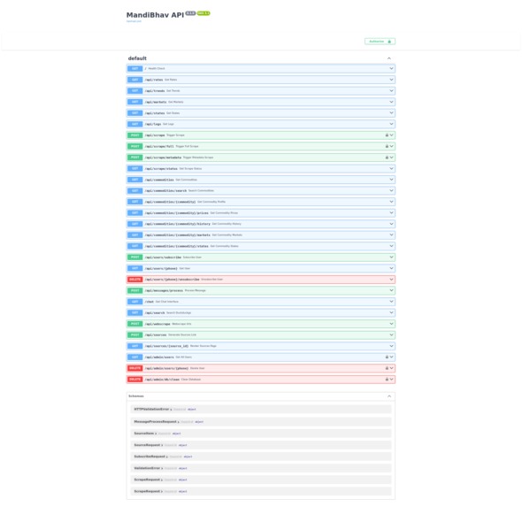Screen dimensions: 522x507
Task: Click the lock icon on /api/admin/db/clean row
Action: [x=387, y=380]
